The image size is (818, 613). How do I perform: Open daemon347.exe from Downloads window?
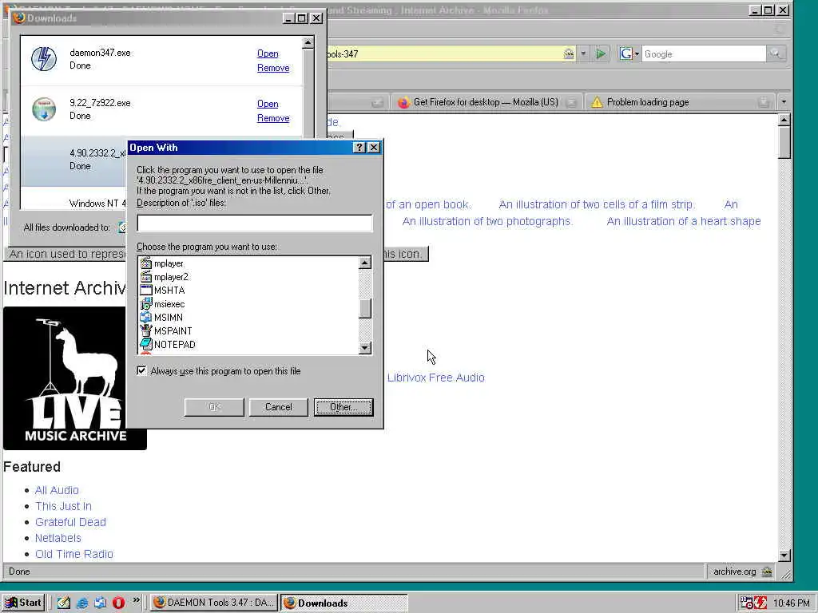[x=268, y=53]
